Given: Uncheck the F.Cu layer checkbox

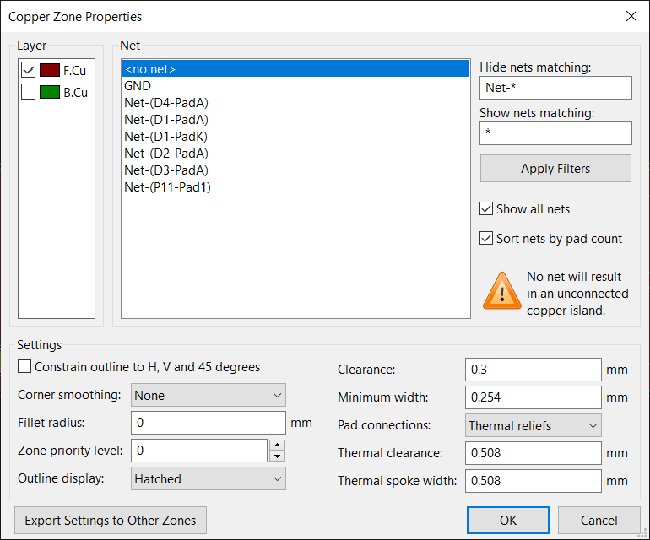Looking at the screenshot, I should point(28,71).
